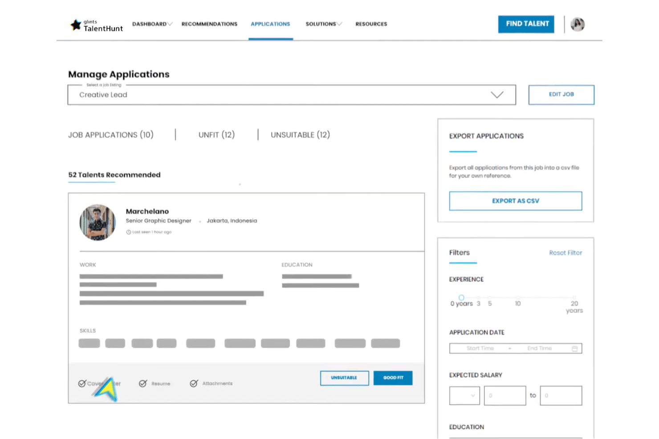The height and width of the screenshot is (439, 659).
Task: Click the minimum expected salary field
Action: pyautogui.click(x=505, y=395)
